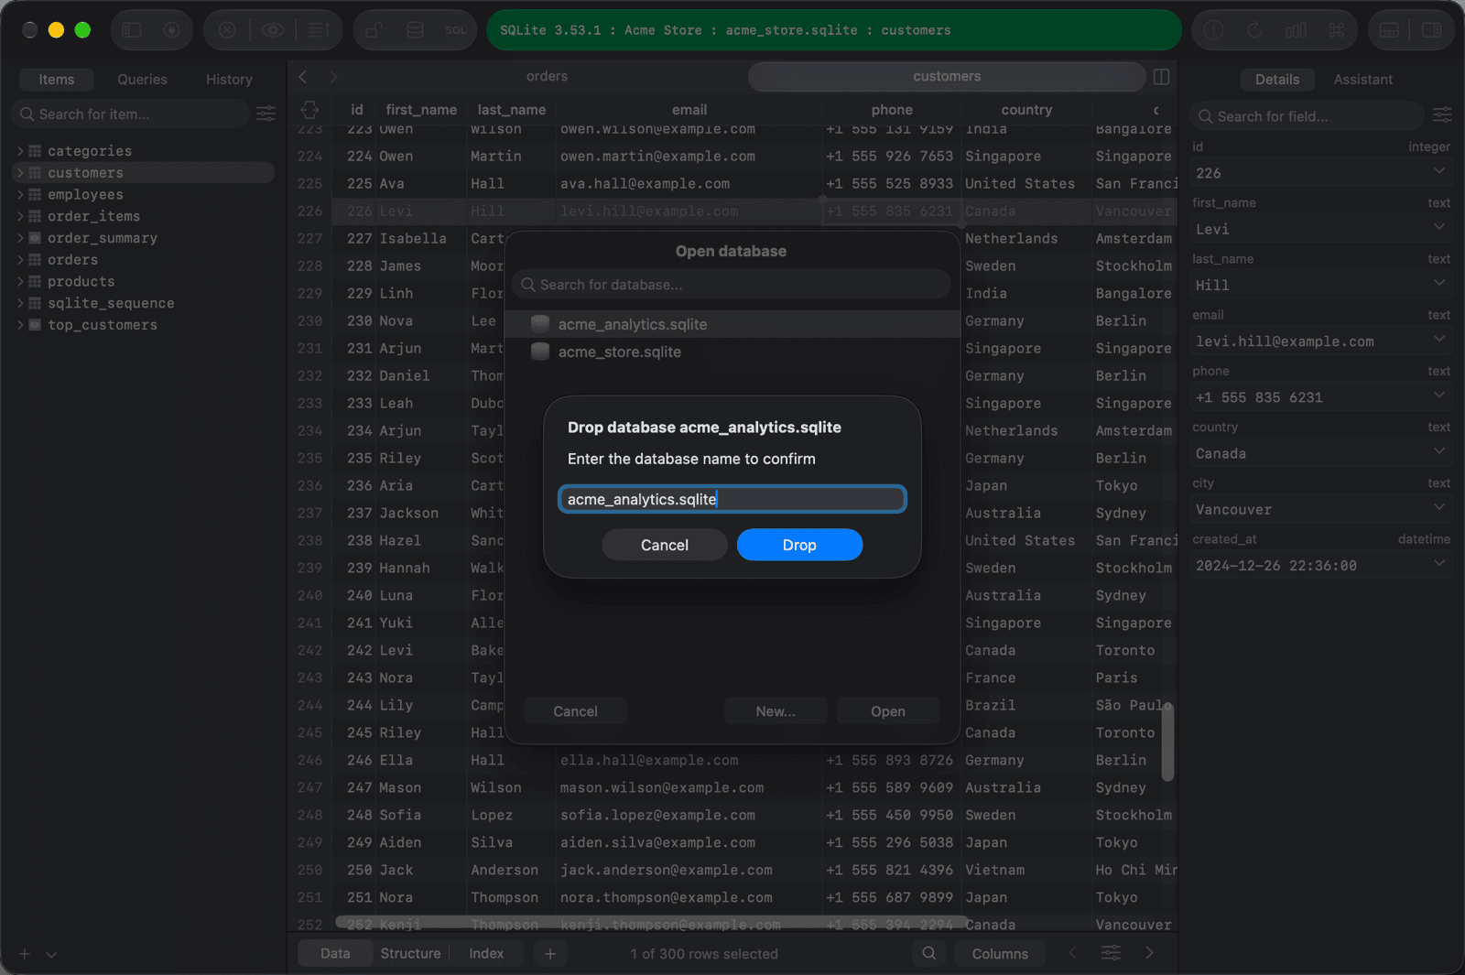Screen dimensions: 1465x975
Task: Click the horizontal scrollbar under the table
Action: (652, 921)
